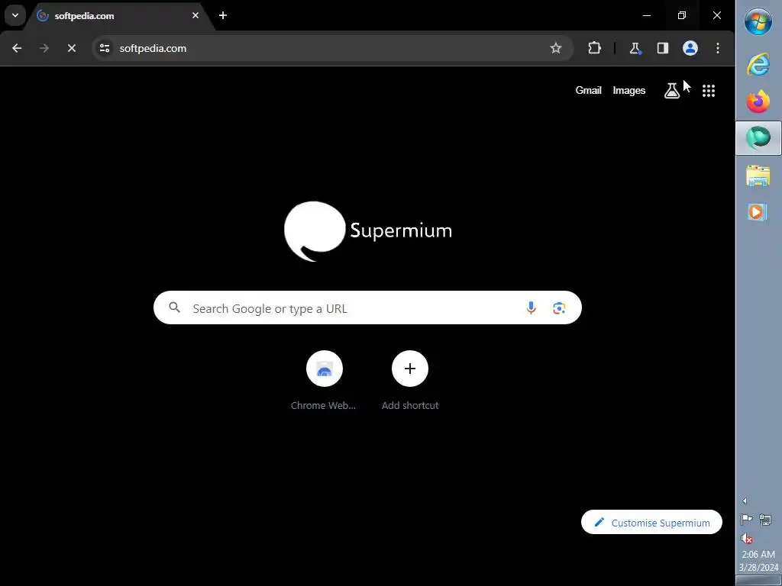This screenshot has width=782, height=586.
Task: Click the Search Google or type a URL box
Action: click(x=367, y=308)
